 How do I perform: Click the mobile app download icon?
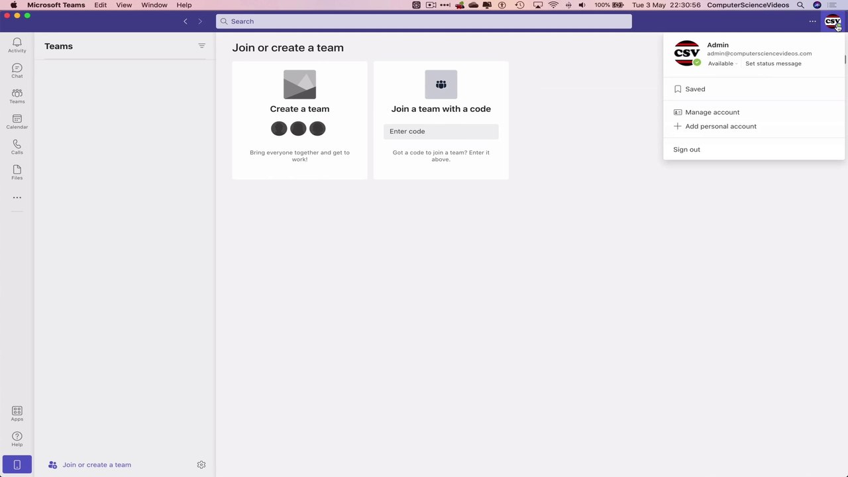click(x=17, y=464)
